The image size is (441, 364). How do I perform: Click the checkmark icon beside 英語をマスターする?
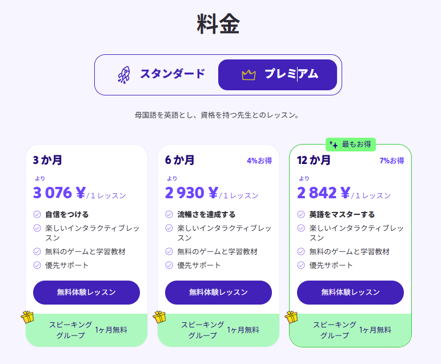pyautogui.click(x=301, y=214)
